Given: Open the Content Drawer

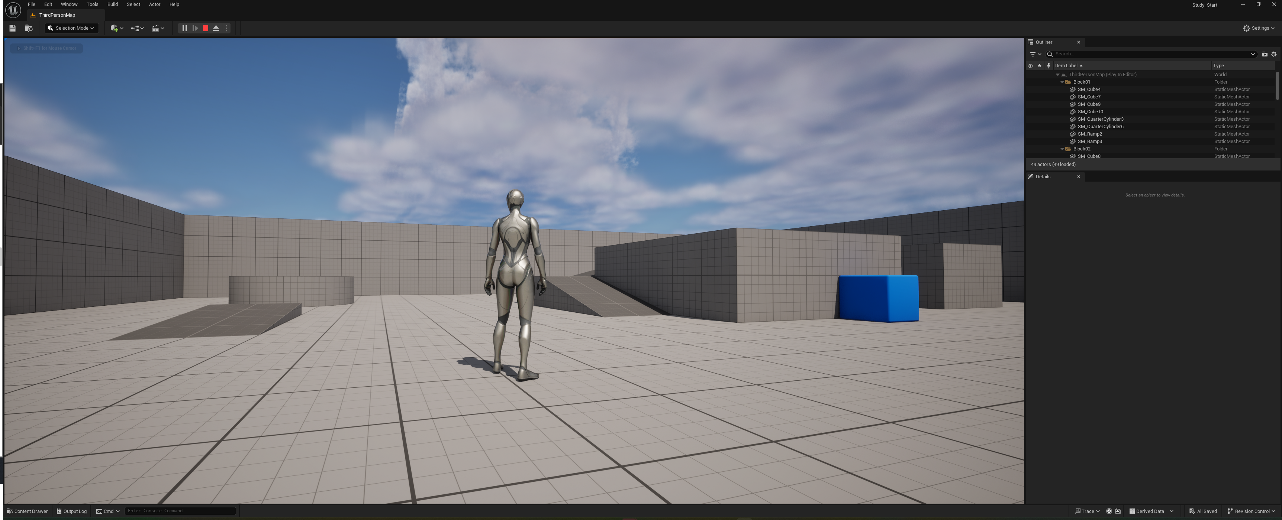Looking at the screenshot, I should [28, 511].
